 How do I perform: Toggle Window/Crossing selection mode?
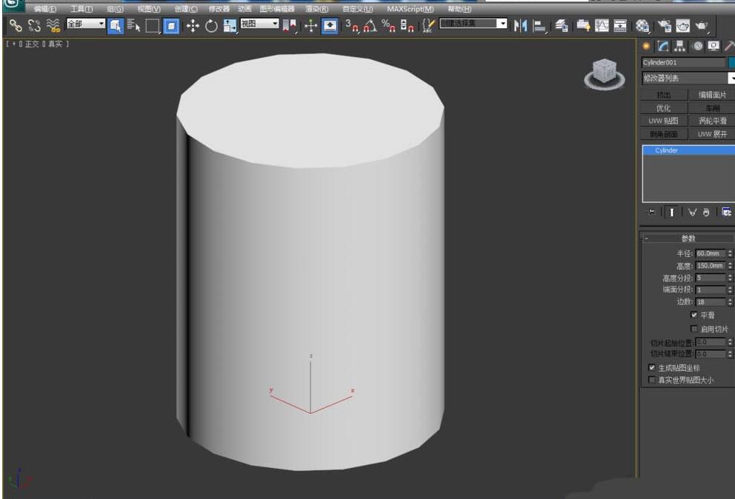(171, 26)
